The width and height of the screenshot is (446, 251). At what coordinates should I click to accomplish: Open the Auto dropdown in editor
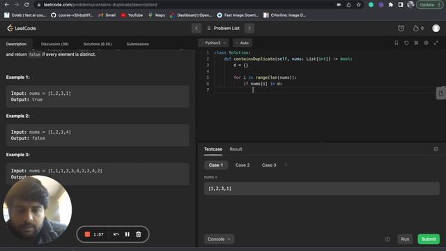coord(243,43)
